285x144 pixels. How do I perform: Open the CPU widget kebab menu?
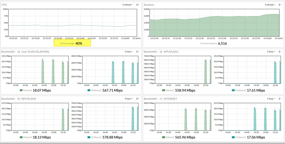[x=137, y=4]
